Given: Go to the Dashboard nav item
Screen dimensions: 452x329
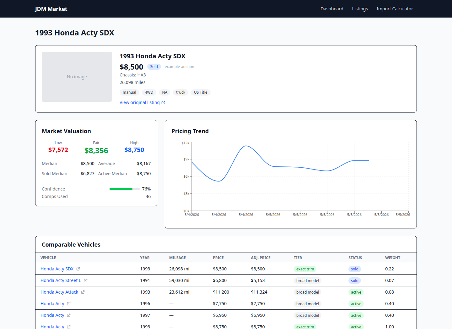Looking at the screenshot, I should click(332, 9).
